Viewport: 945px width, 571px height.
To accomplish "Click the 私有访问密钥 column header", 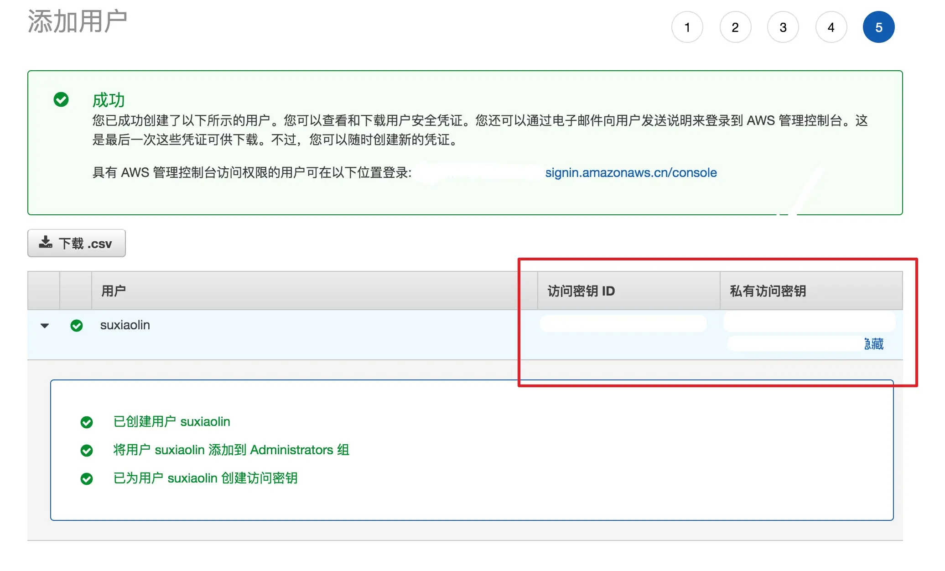I will tap(768, 291).
